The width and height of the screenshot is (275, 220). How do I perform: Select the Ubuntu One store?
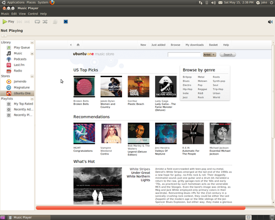[x=17, y=93]
